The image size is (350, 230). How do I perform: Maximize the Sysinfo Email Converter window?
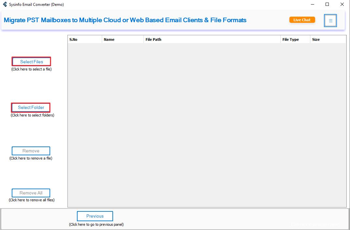(327, 5)
